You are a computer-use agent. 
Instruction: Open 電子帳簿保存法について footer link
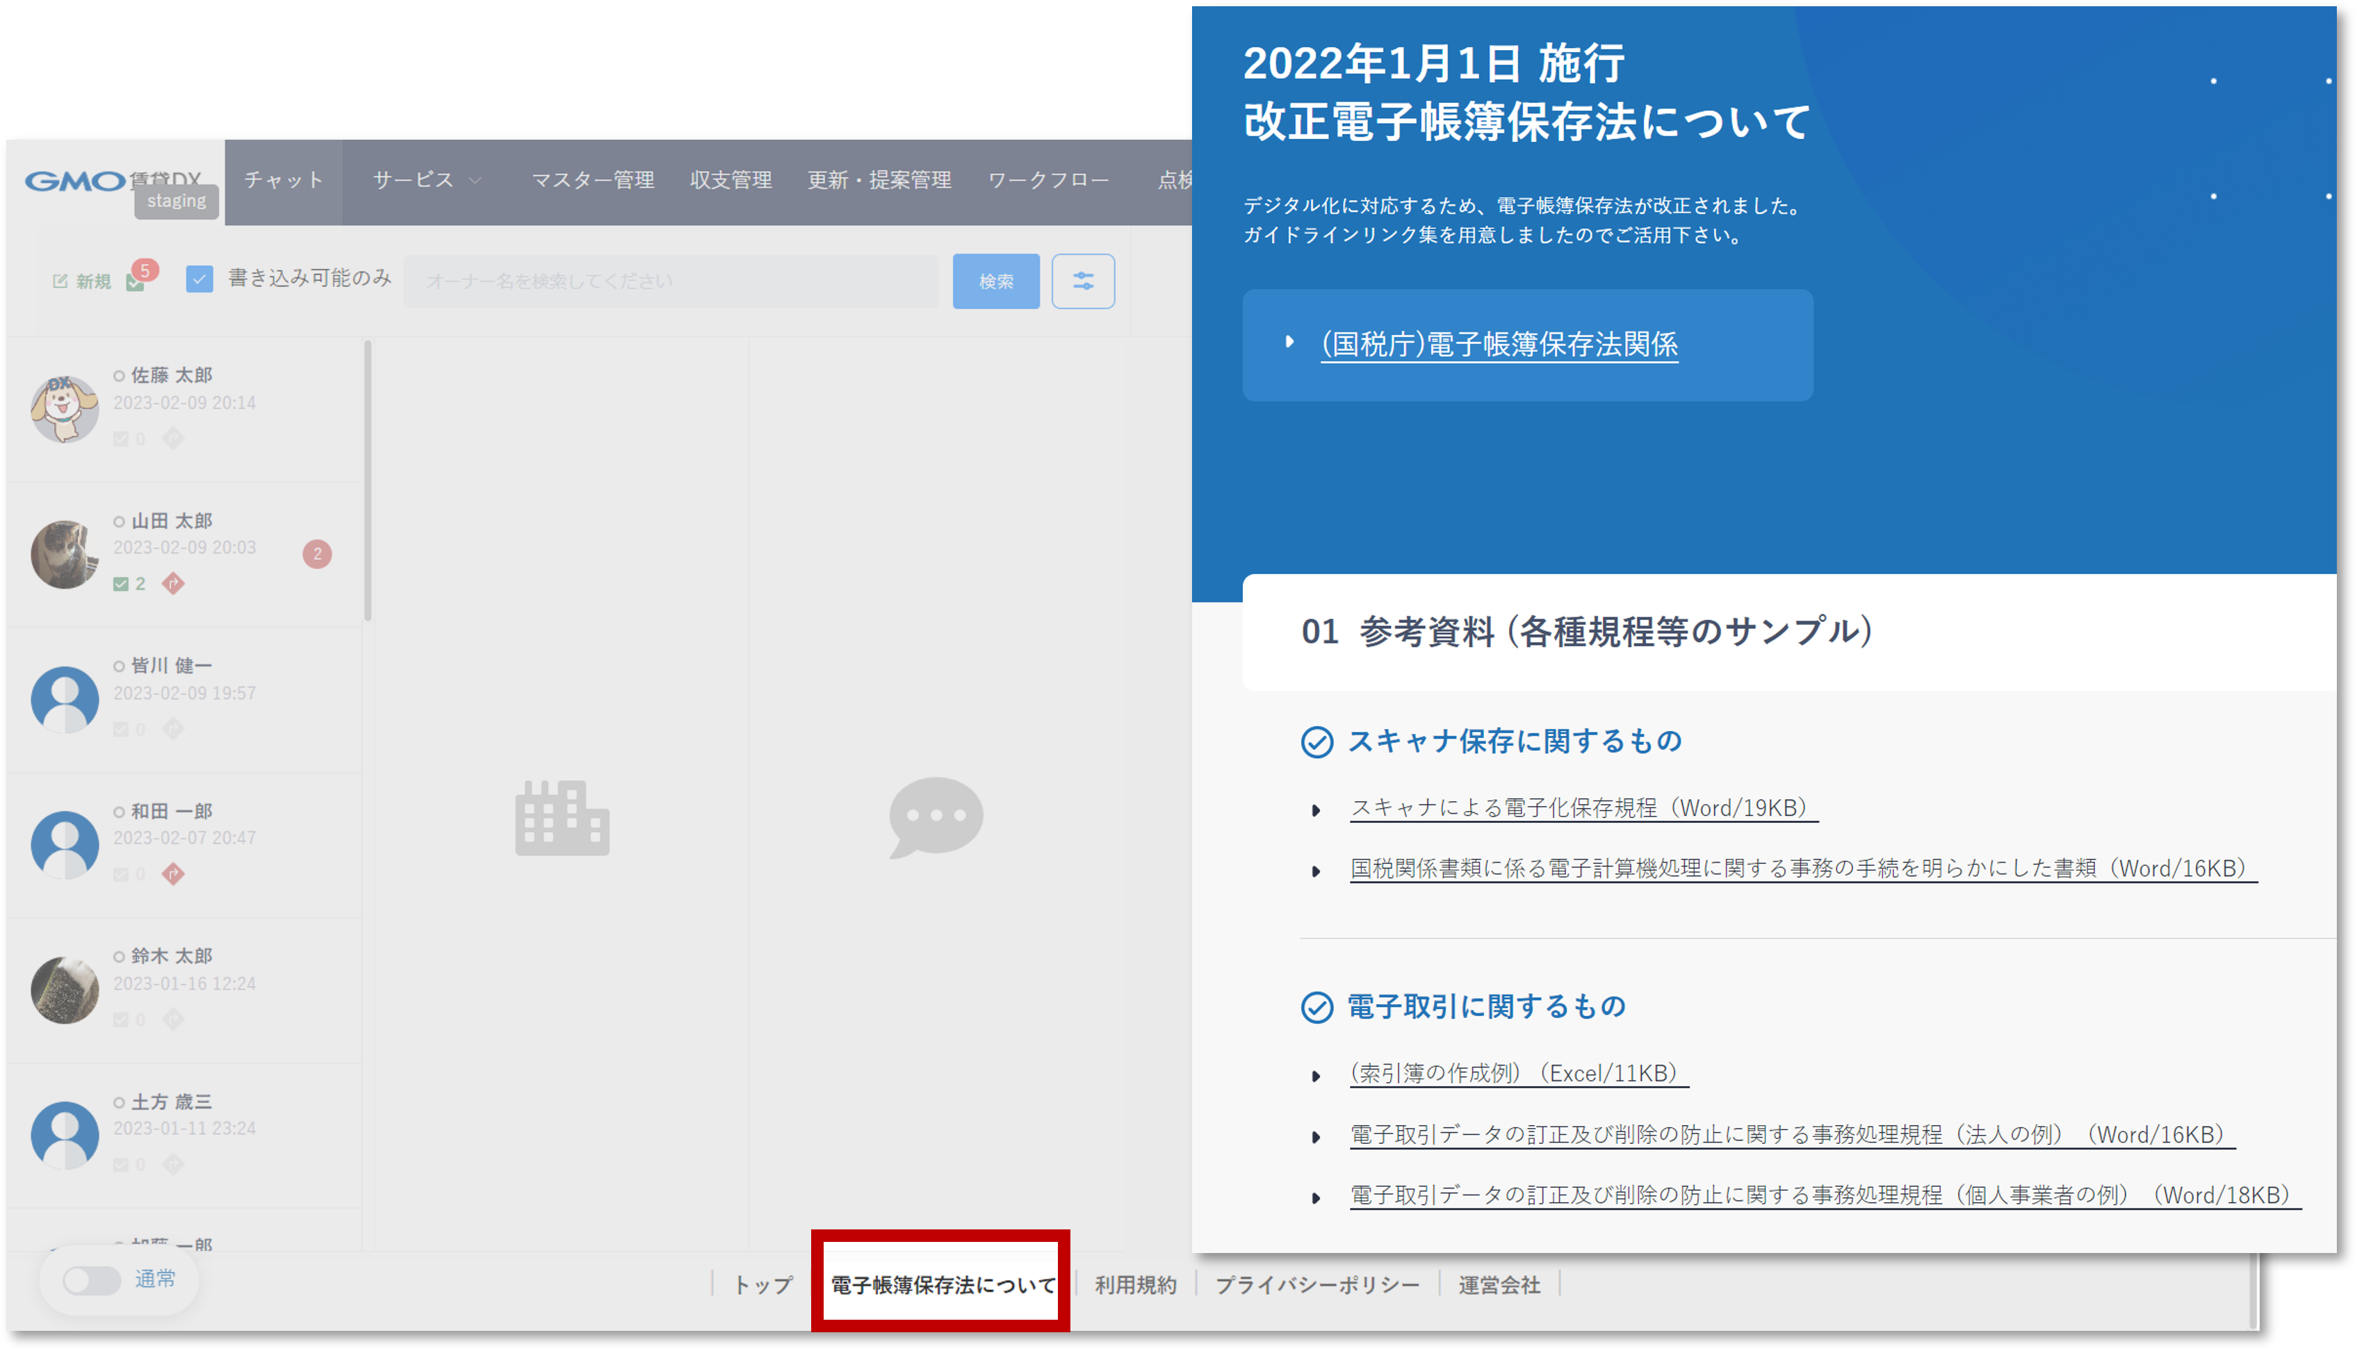[x=942, y=1285]
